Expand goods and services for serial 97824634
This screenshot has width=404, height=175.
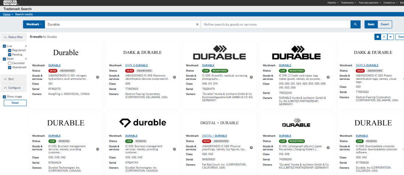pos(98,149)
